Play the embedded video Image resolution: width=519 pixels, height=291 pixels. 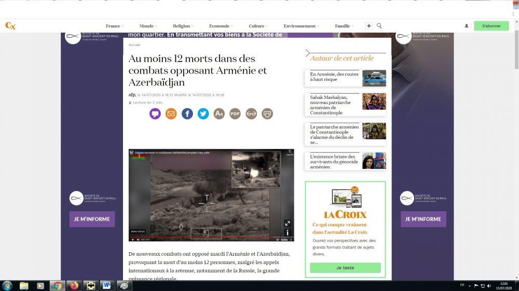(x=132, y=239)
